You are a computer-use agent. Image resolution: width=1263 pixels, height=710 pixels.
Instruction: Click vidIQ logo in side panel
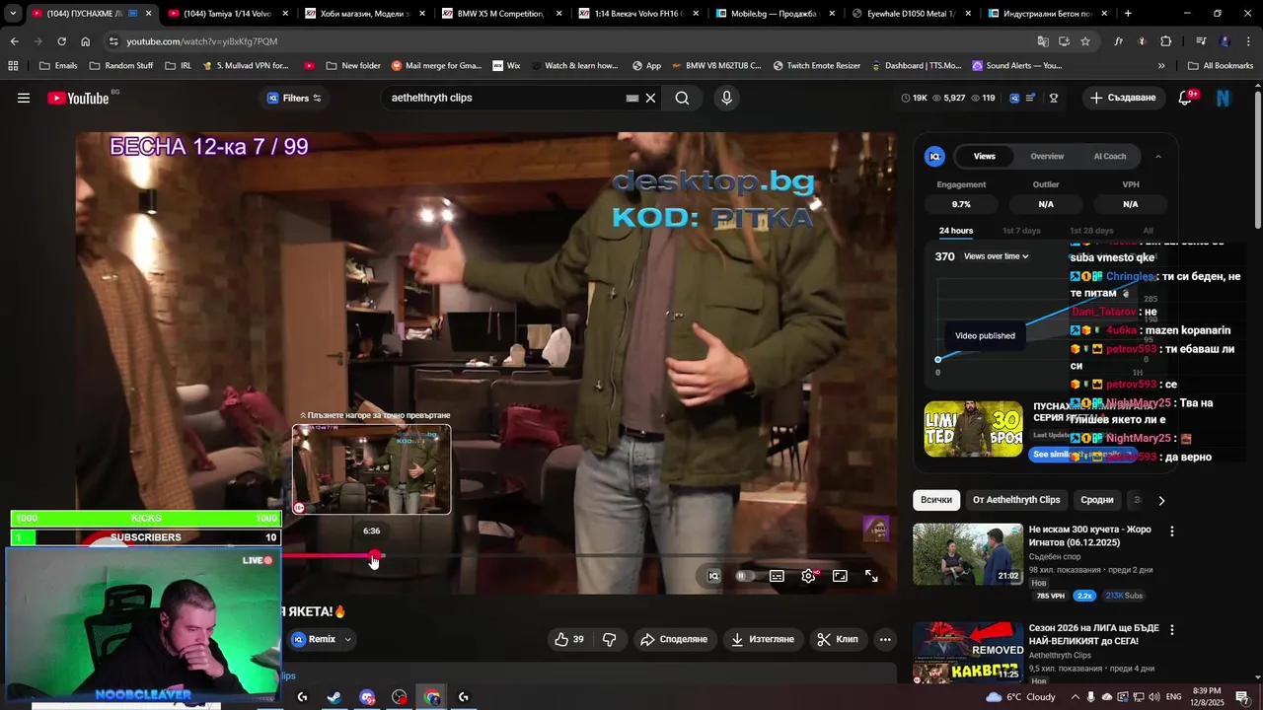coord(934,156)
